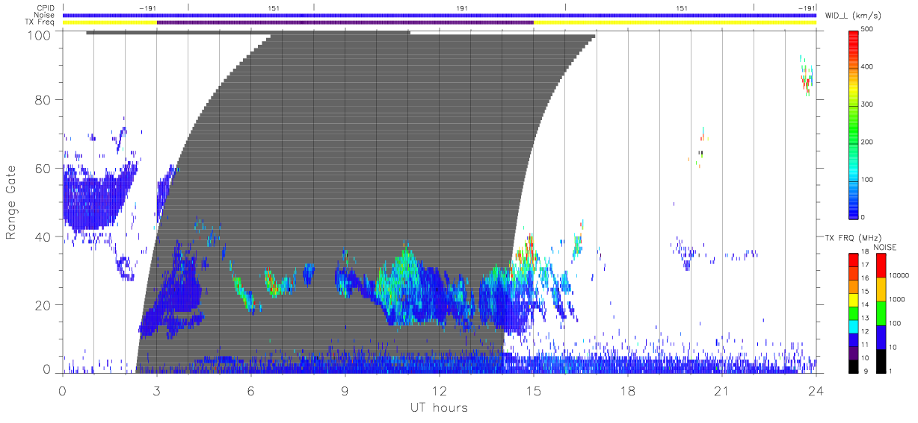Click the UT hours x-axis title

pyautogui.click(x=439, y=407)
